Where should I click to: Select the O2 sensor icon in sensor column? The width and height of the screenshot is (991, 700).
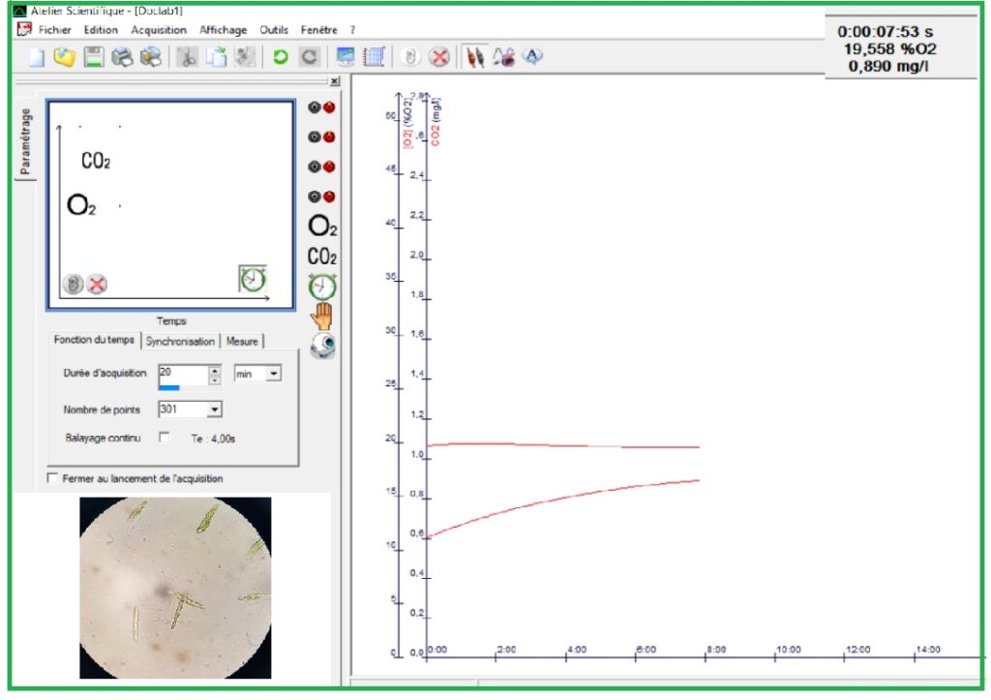click(322, 228)
